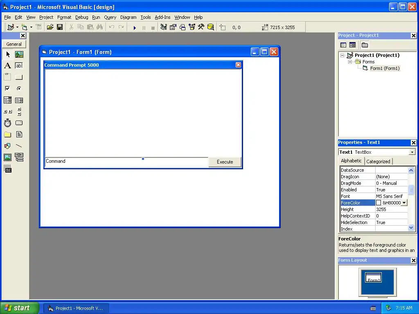Select the ComboBox control tool

[x=8, y=100]
